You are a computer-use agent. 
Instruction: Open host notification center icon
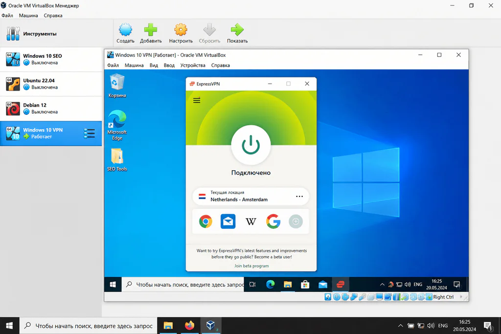(488, 326)
